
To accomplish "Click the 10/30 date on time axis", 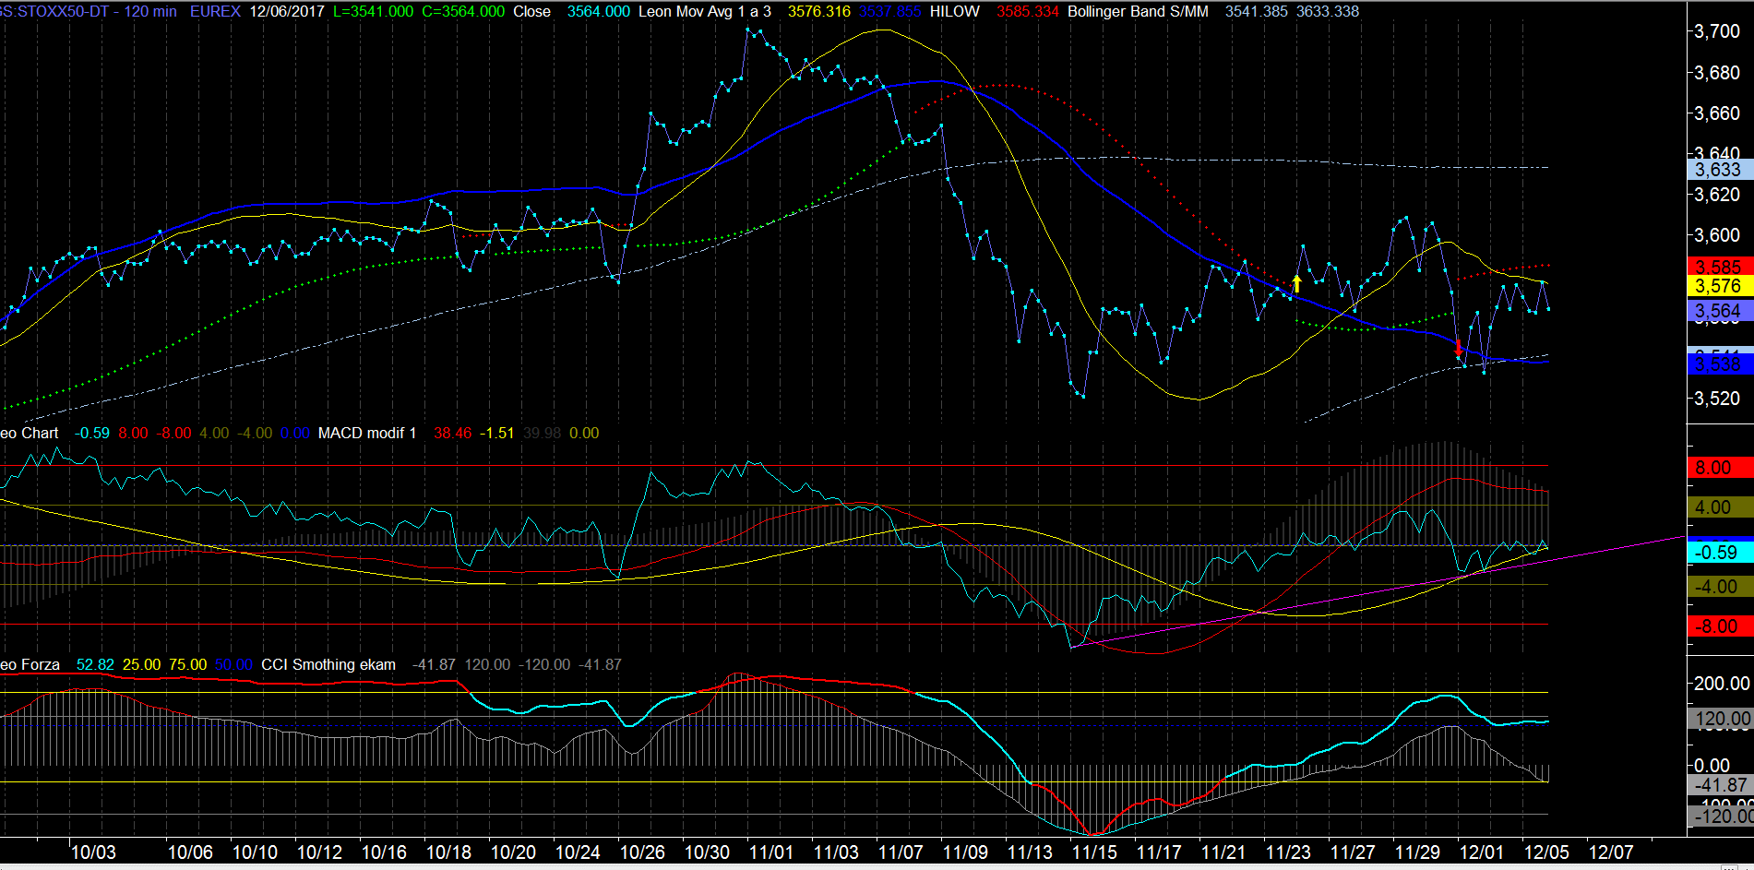I will [x=707, y=852].
